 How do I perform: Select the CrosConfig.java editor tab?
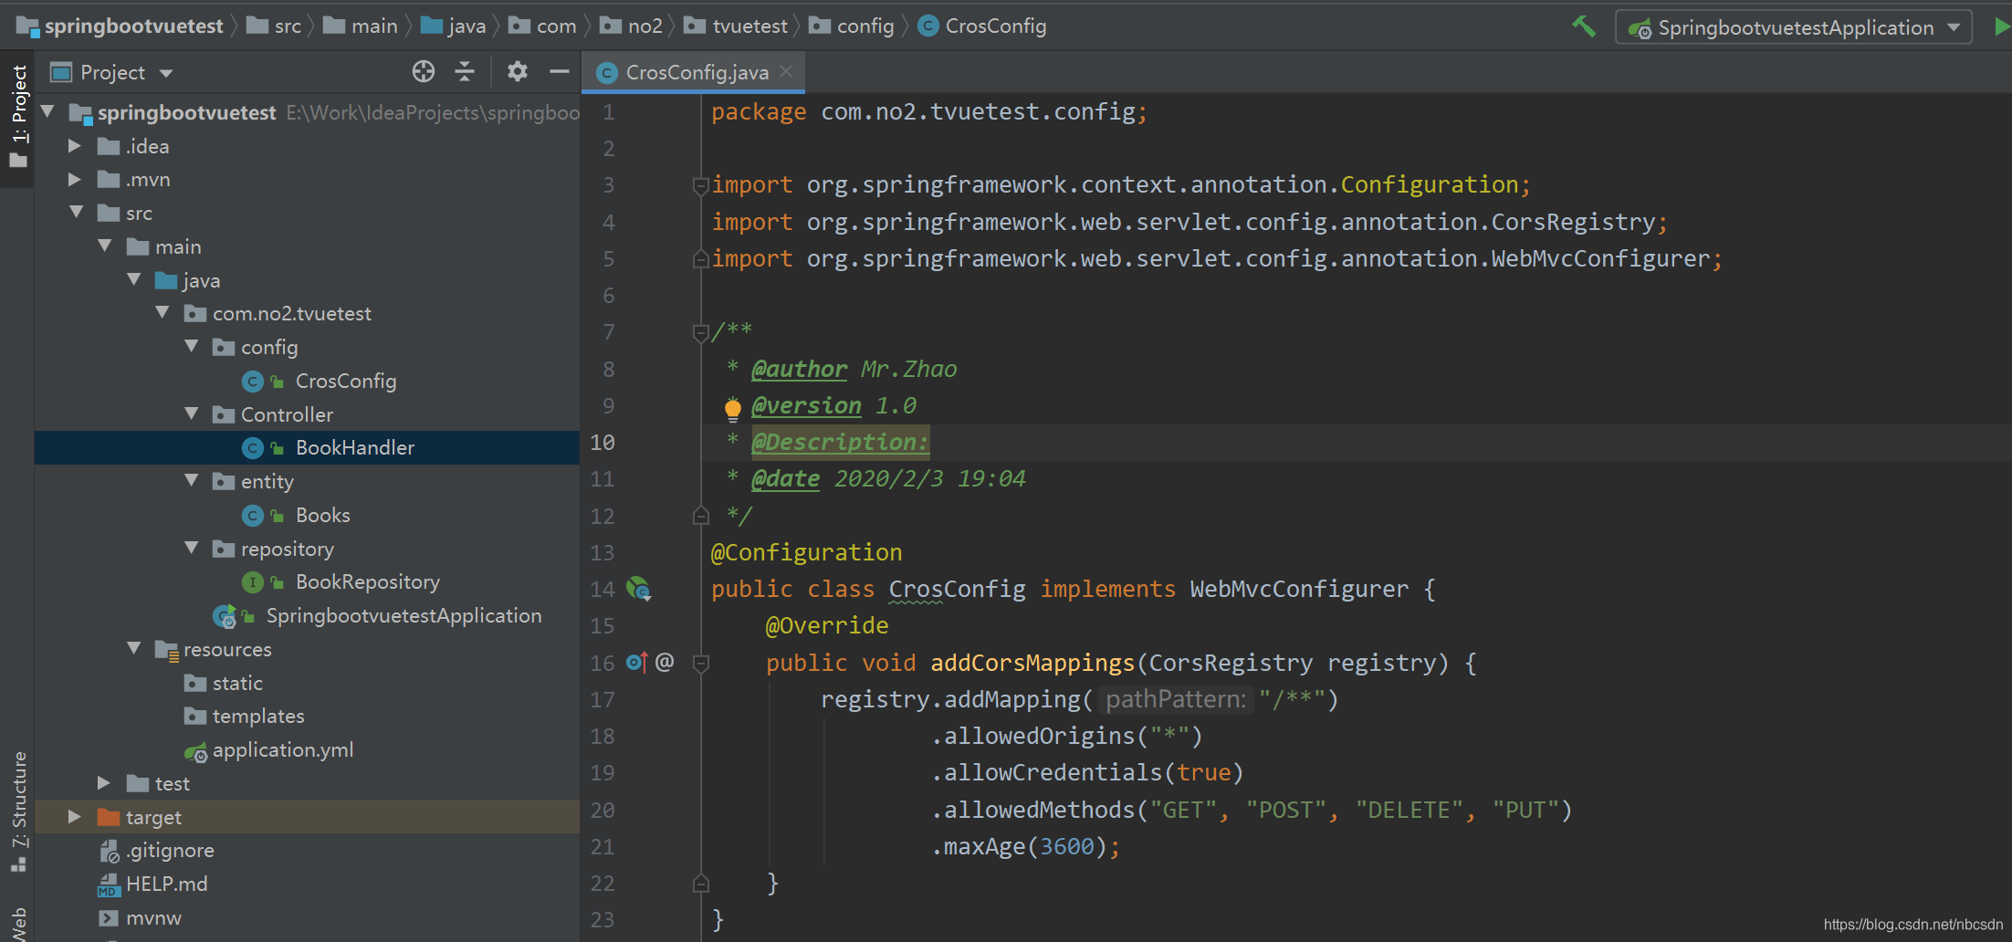pos(694,72)
